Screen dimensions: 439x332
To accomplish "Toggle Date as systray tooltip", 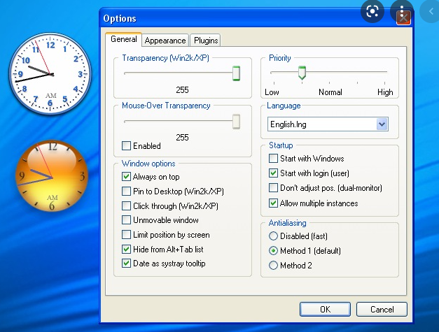I will [126, 264].
